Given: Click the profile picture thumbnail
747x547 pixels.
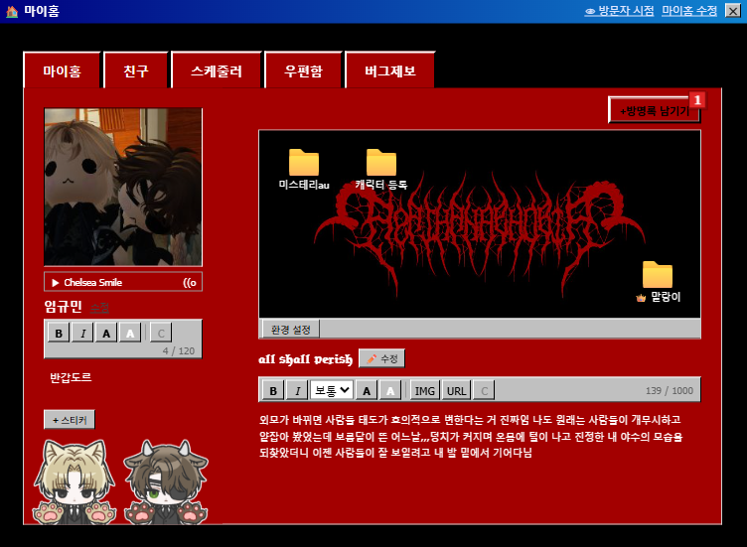Looking at the screenshot, I should 123,187.
